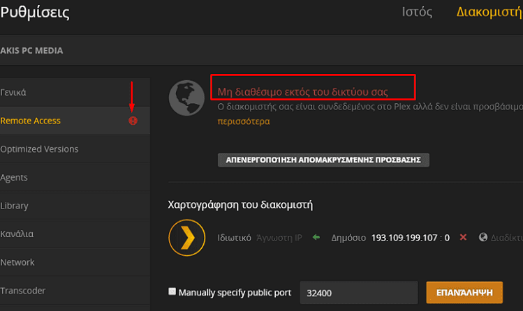Open the περισσότερα link
The height and width of the screenshot is (311, 523).
point(244,121)
